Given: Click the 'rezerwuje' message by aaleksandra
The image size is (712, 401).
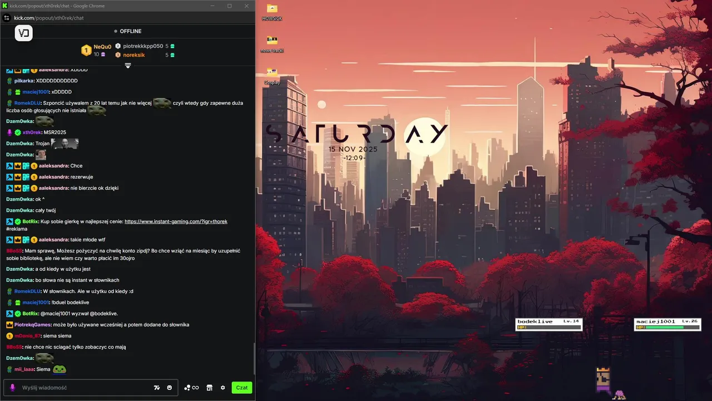Looking at the screenshot, I should pos(82,177).
